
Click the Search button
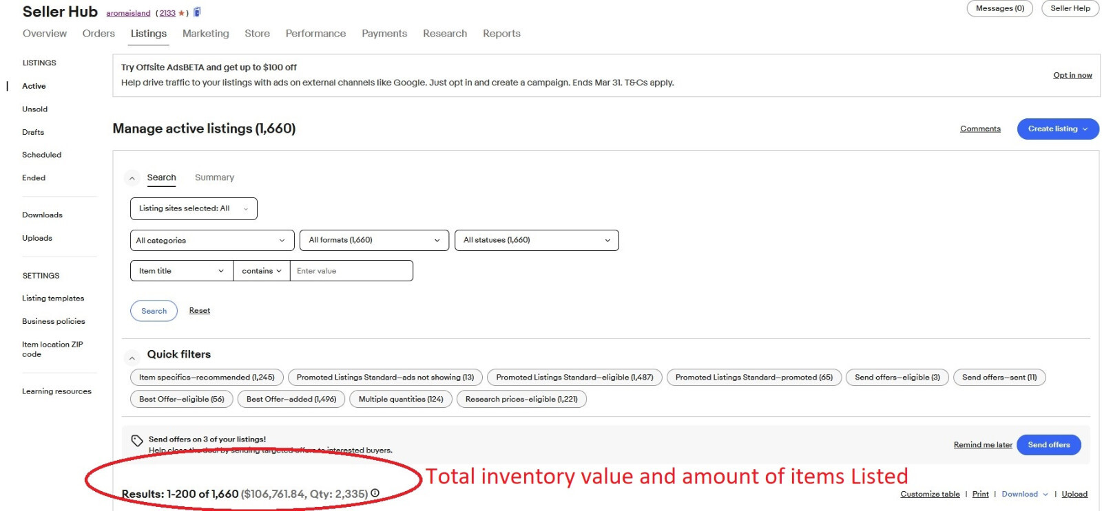pos(154,311)
